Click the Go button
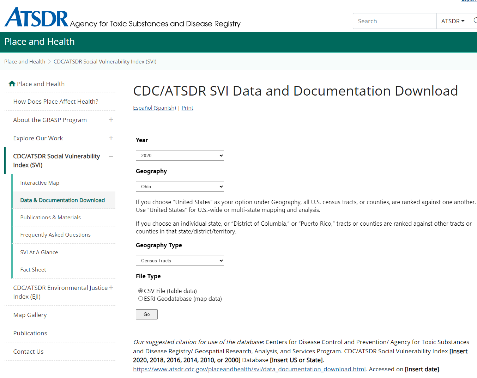The image size is (477, 378). click(x=147, y=314)
